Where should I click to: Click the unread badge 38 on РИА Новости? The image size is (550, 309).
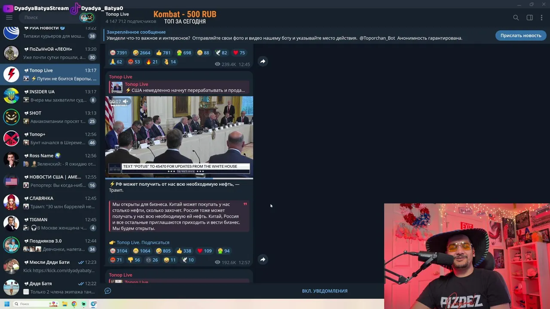pyautogui.click(x=92, y=36)
